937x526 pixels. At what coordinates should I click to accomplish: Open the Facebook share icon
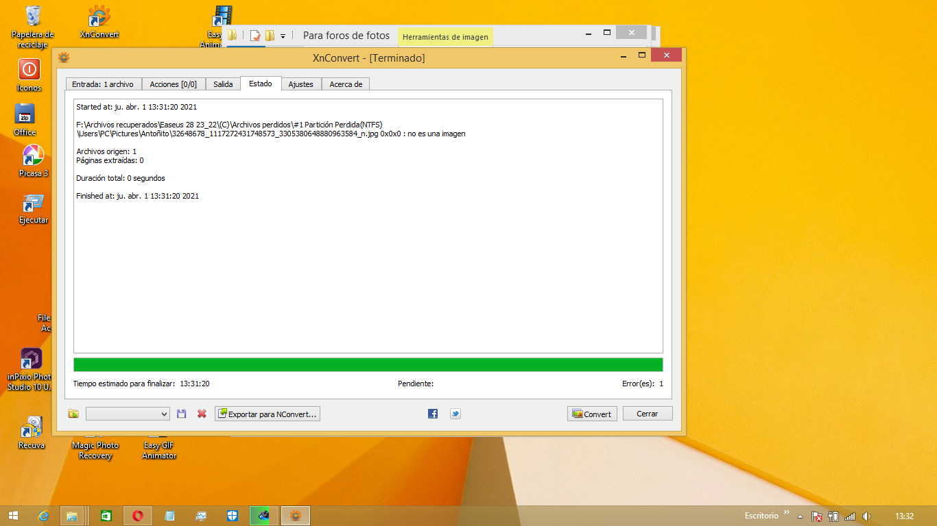[x=433, y=414]
